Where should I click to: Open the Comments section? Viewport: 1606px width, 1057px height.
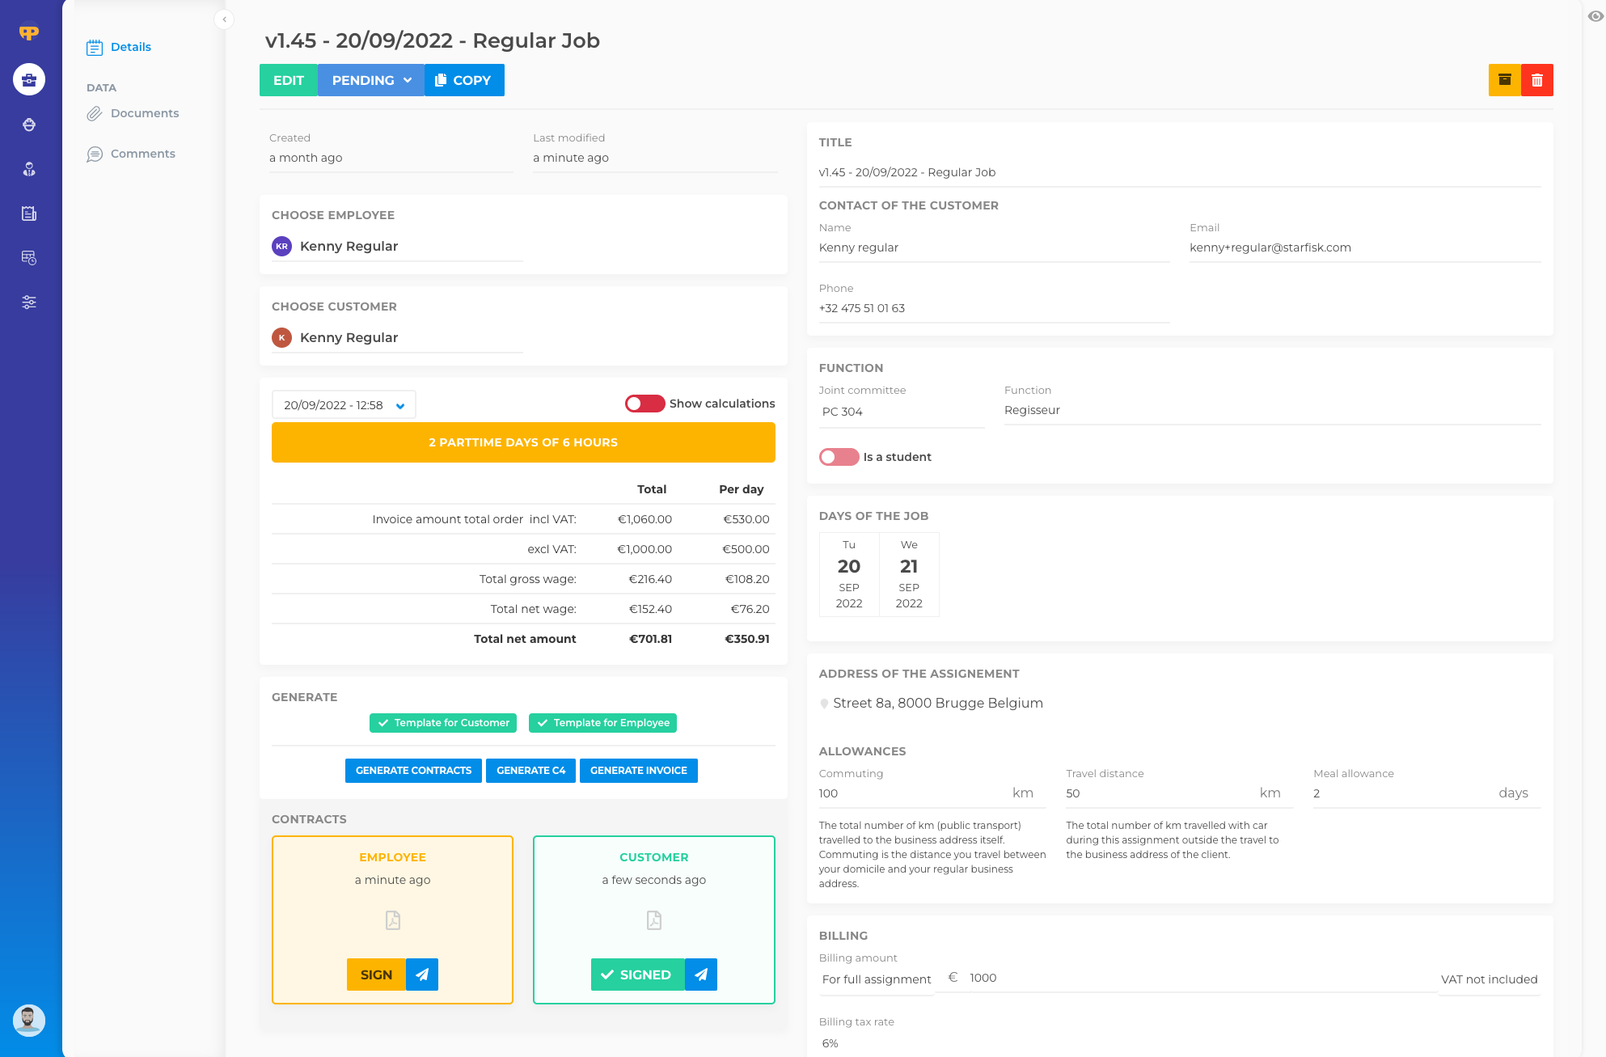(x=142, y=154)
